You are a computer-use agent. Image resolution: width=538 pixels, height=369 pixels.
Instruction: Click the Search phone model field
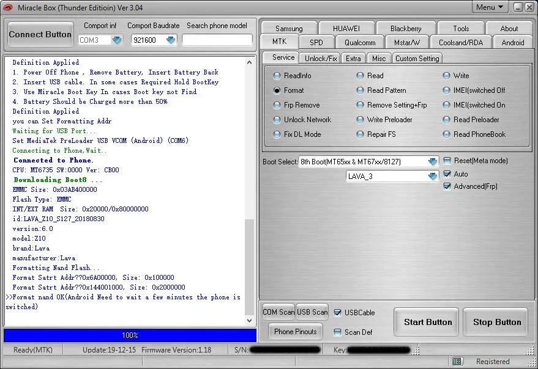coord(217,40)
